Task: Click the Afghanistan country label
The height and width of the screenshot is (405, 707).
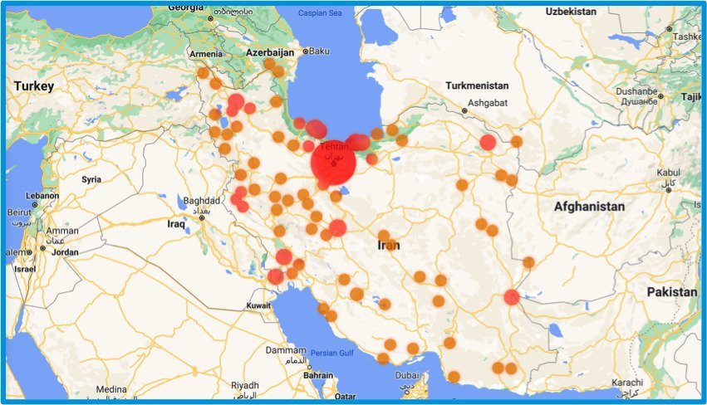Action: point(588,206)
